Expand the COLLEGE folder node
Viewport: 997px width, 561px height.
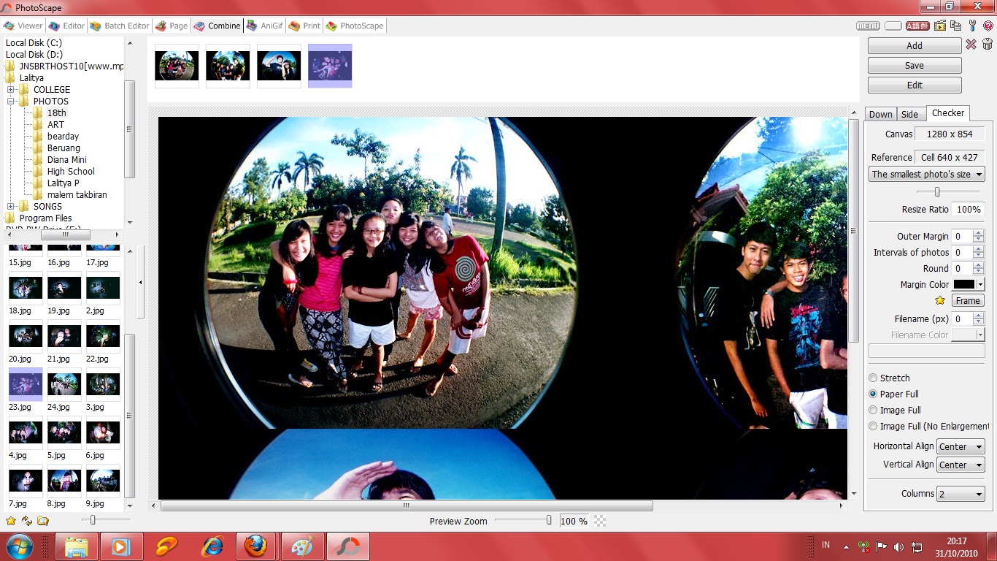11,90
